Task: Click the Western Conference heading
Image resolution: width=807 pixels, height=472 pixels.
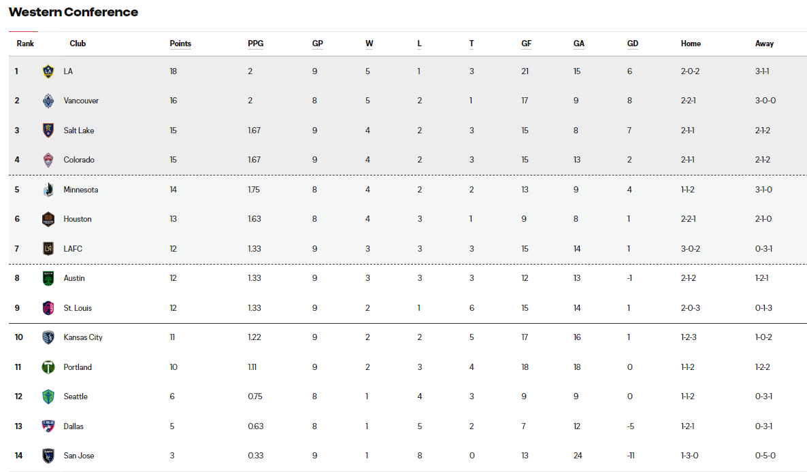Action: [x=73, y=12]
